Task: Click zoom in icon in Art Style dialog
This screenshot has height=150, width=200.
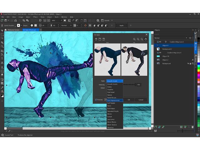Action: point(134,39)
